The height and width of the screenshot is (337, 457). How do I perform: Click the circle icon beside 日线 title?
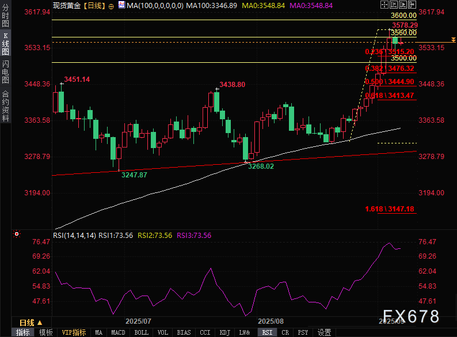[112, 5]
